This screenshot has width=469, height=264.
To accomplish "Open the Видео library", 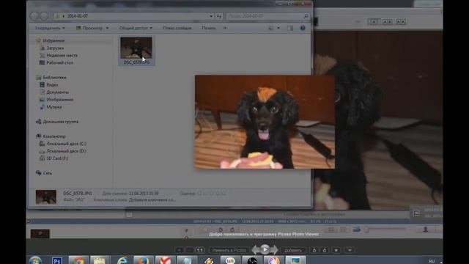I will click(x=52, y=85).
